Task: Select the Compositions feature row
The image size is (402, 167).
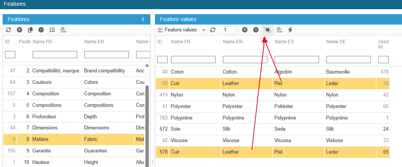Action: click(x=74, y=105)
